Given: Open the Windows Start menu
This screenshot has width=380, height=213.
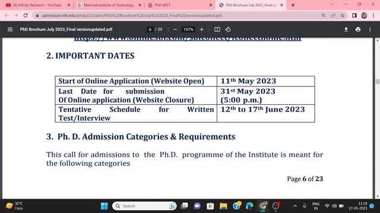Looking at the screenshot, I should click(104, 206).
